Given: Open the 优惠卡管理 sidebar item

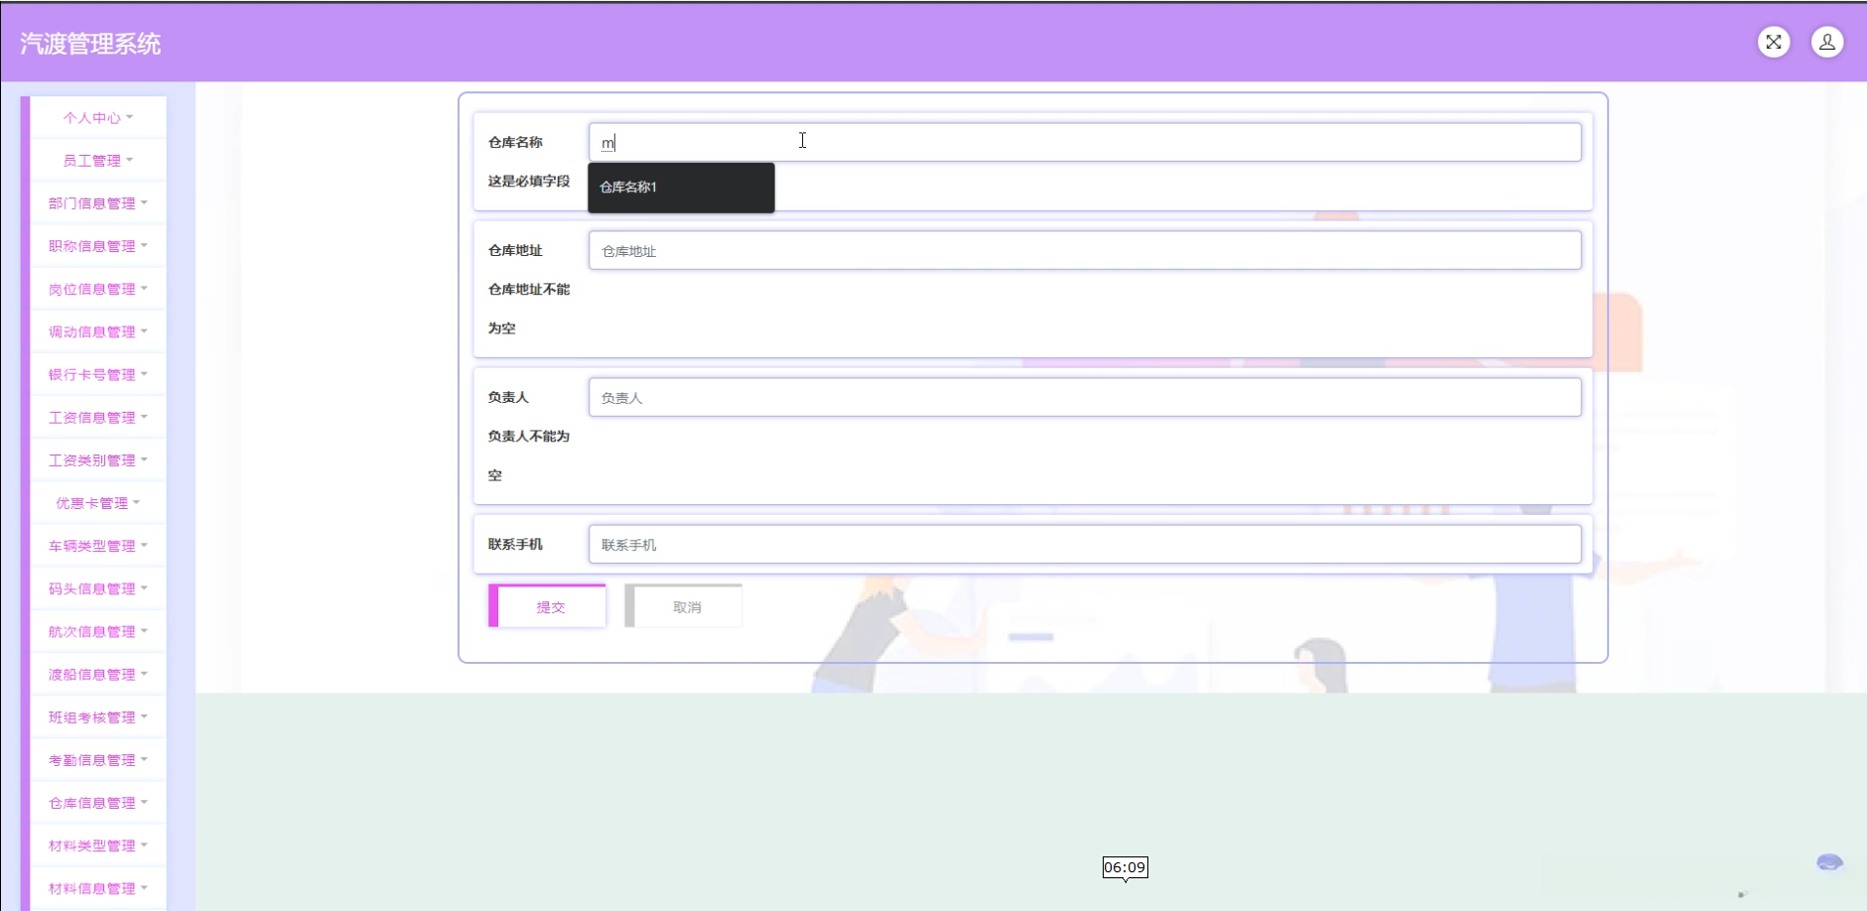Looking at the screenshot, I should 98,502.
